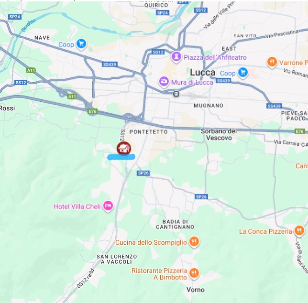Click the red house property marker
The height and width of the screenshot is (303, 308).
124,148
